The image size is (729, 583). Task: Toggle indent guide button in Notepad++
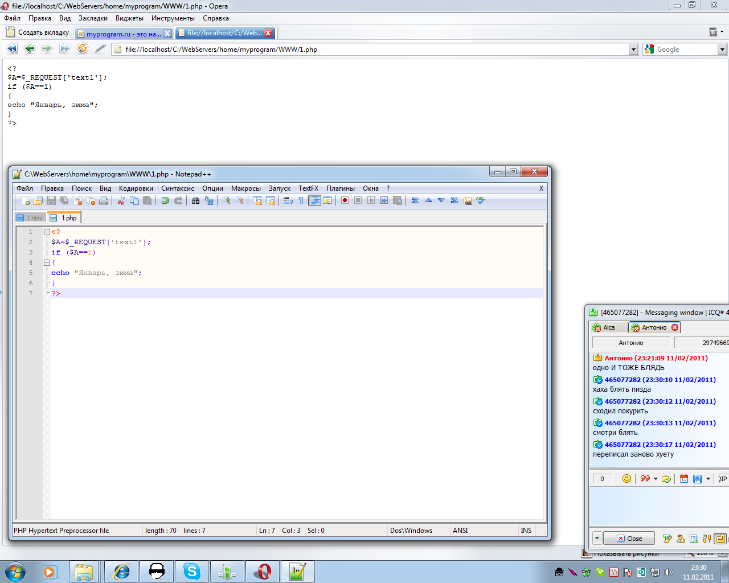pyautogui.click(x=314, y=200)
